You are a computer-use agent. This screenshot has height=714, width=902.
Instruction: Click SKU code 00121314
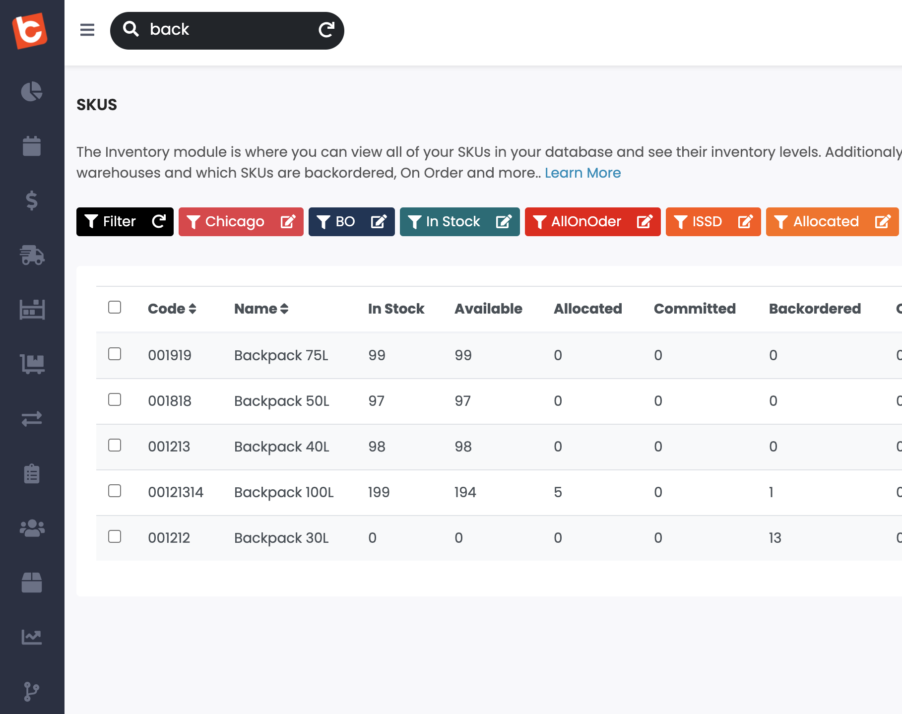pos(176,492)
